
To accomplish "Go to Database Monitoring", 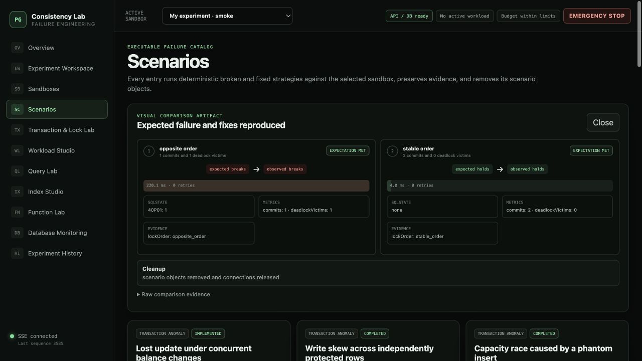I will pos(57,233).
